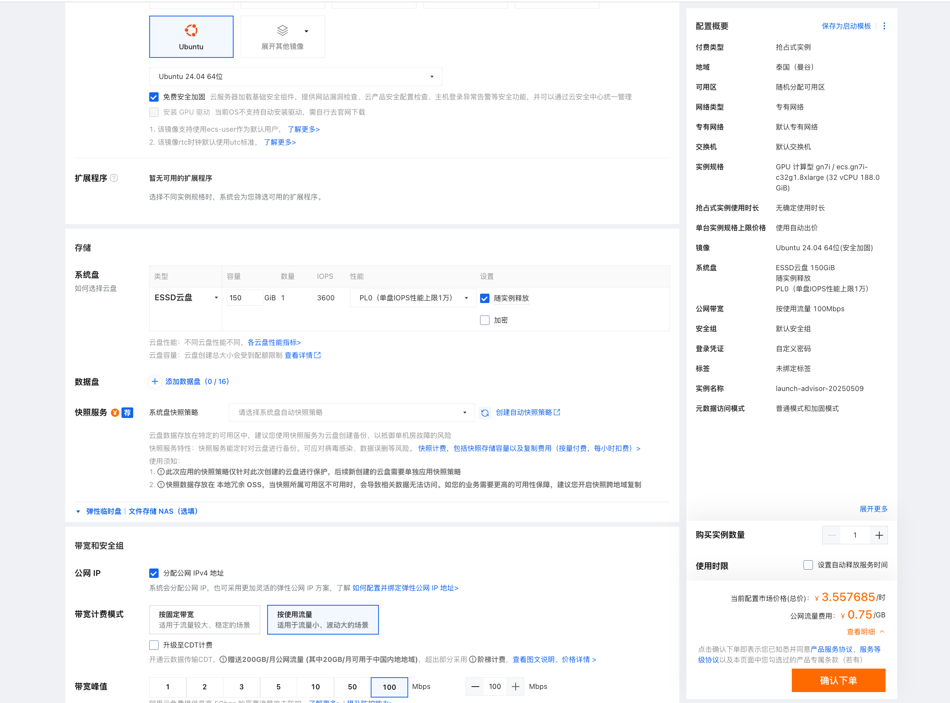Viewport: 950px width, 703px height.
Task: Click the external link icon beside 查看详情
Action: tap(318, 355)
